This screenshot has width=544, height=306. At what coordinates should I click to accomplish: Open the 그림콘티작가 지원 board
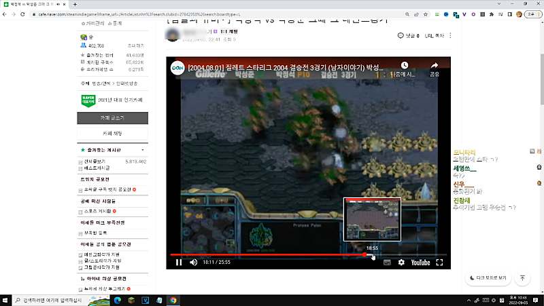(x=101, y=267)
